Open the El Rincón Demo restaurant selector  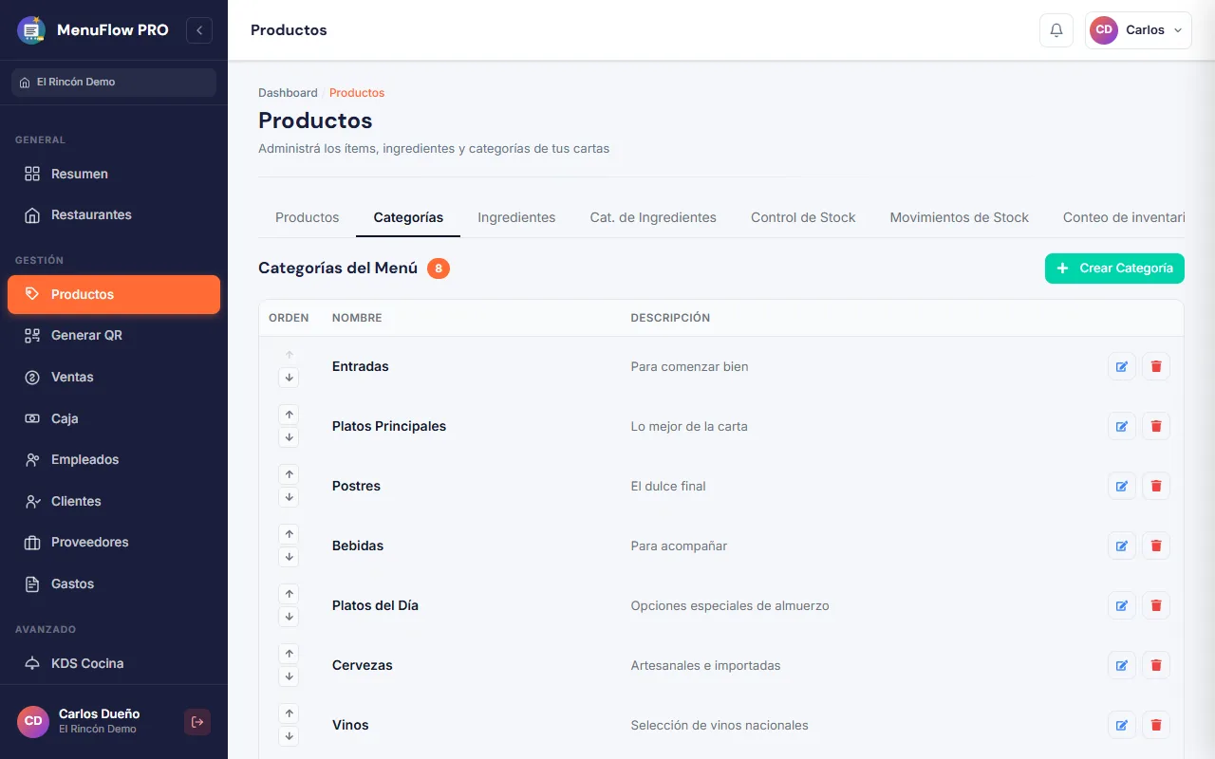(x=114, y=83)
